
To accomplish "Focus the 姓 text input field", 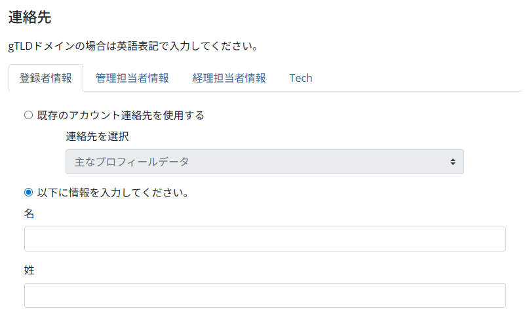I will (265, 295).
